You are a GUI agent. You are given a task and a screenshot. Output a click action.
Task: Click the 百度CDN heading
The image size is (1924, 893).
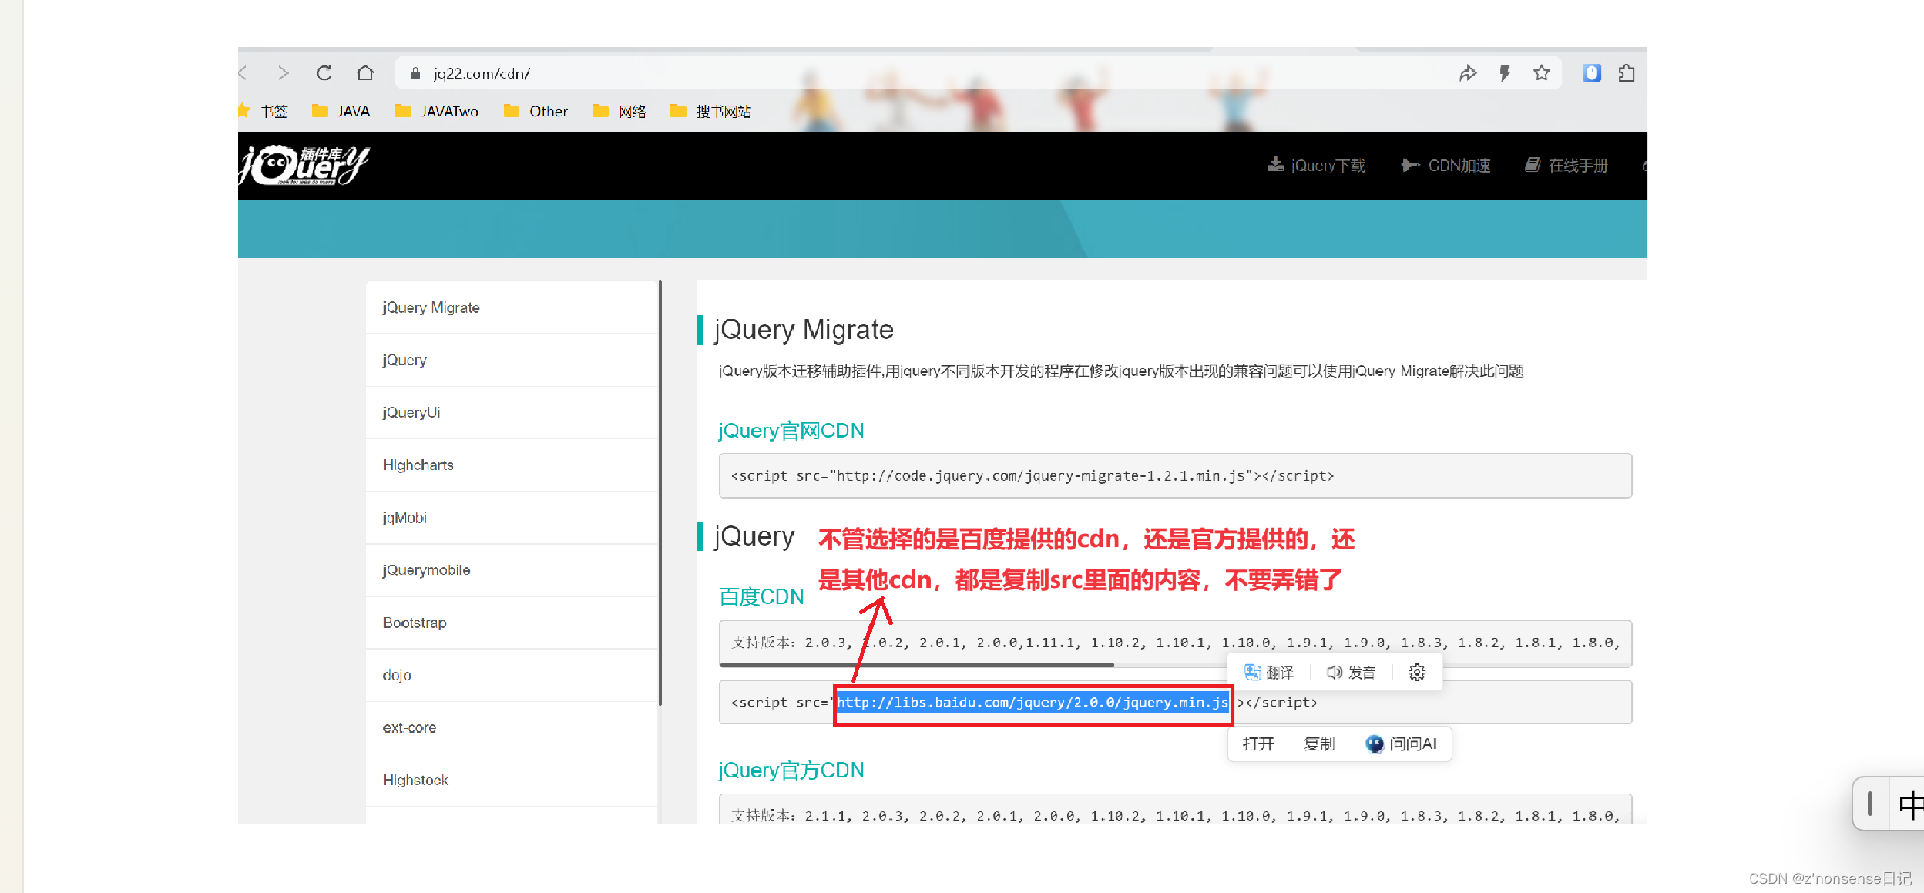point(761,596)
